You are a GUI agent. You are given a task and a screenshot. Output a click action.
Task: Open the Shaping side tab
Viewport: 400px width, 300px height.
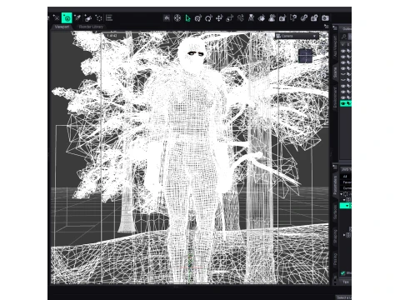point(335,237)
